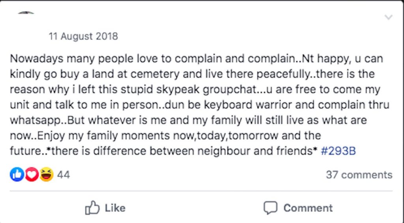Open the 11 August 2018 timestamp
This screenshot has height=223, width=404.
pos(83,37)
